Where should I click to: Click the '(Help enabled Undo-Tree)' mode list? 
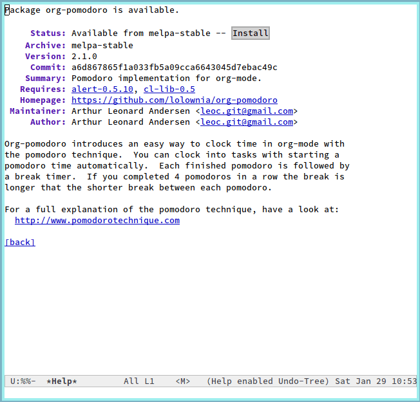(267, 381)
